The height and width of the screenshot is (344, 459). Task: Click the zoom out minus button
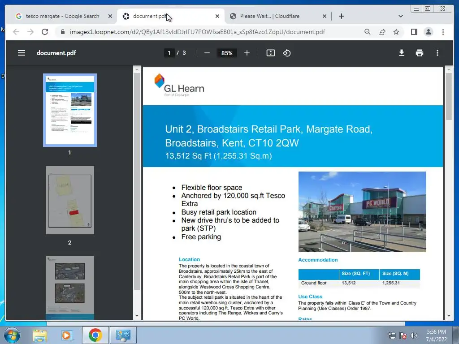pyautogui.click(x=207, y=53)
